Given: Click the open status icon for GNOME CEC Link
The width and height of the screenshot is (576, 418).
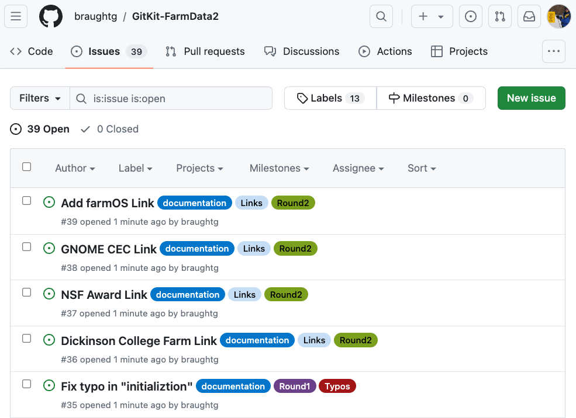Looking at the screenshot, I should [49, 248].
